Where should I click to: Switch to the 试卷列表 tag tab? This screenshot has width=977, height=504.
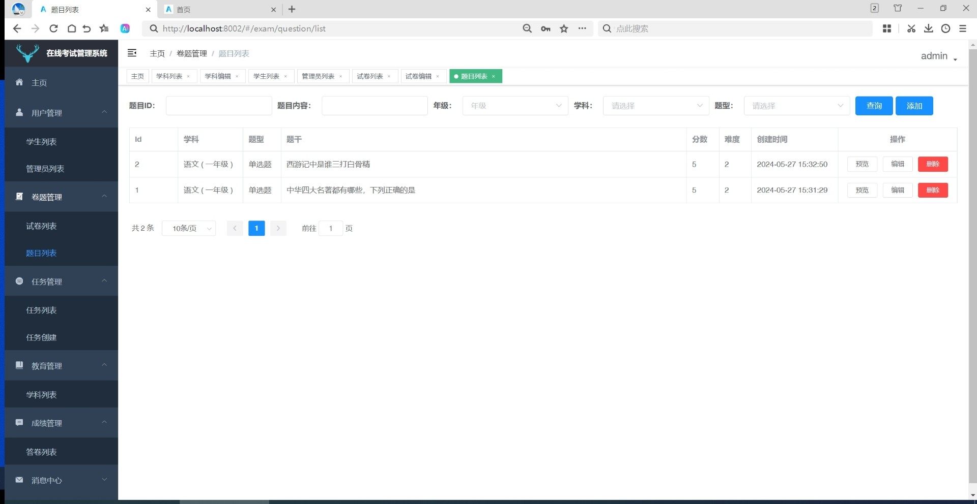click(369, 76)
